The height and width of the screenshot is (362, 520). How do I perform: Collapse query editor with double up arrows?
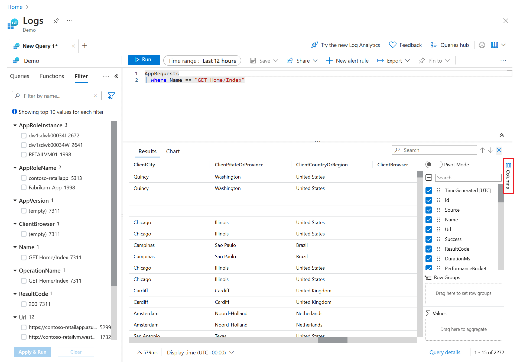coord(502,135)
